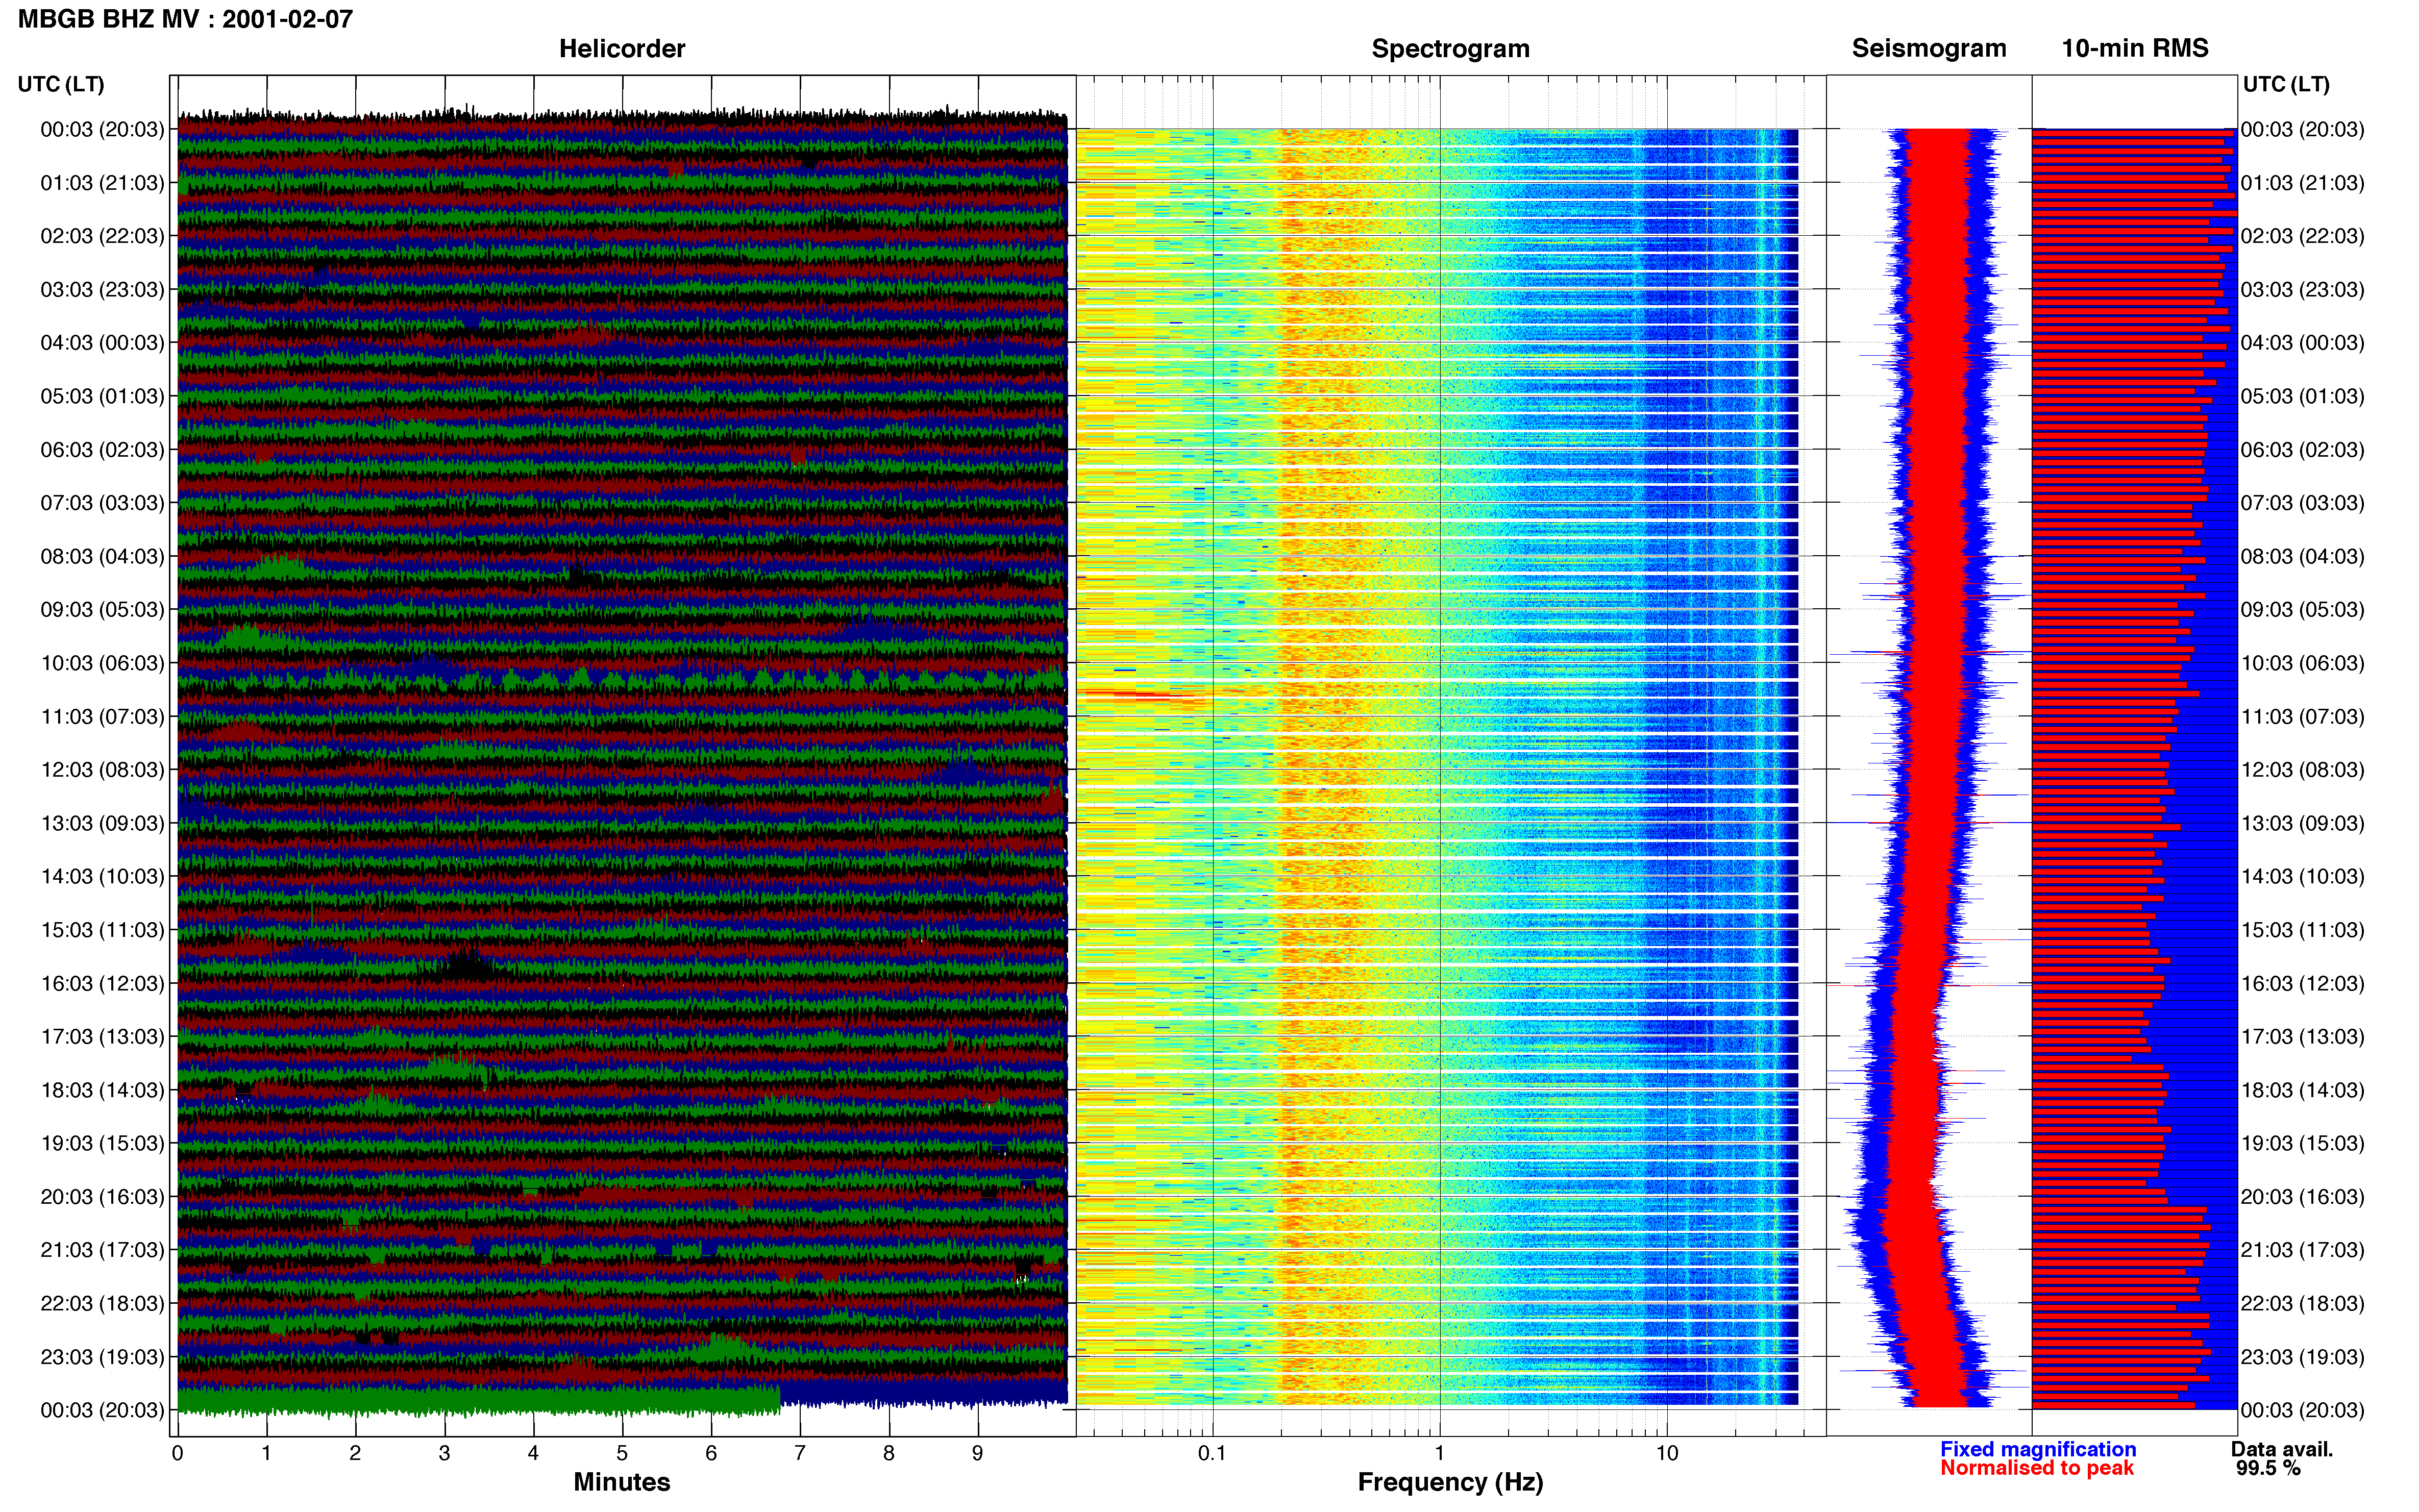The height and width of the screenshot is (1512, 2419).
Task: Click left time label '19:03 (15:03)'
Action: coord(102,1143)
